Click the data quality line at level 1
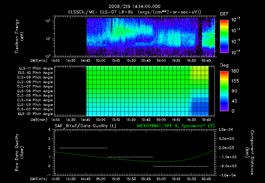 click(130, 157)
